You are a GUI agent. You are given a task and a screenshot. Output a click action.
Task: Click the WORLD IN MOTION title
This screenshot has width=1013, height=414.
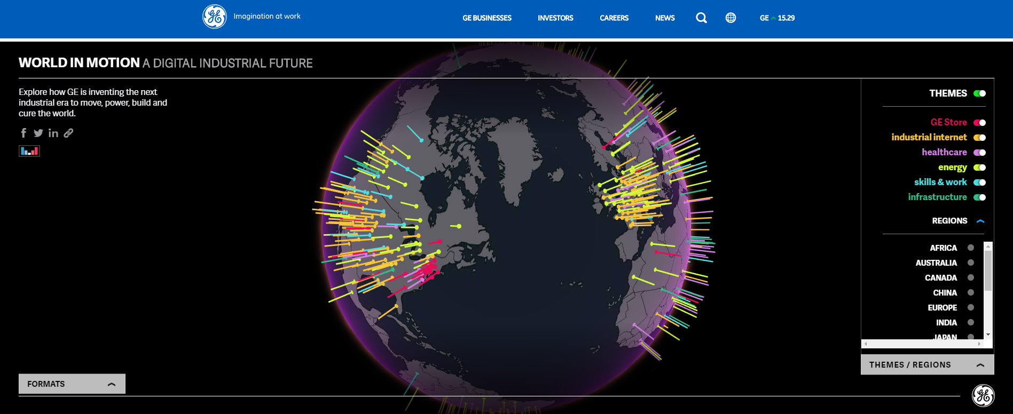[79, 63]
